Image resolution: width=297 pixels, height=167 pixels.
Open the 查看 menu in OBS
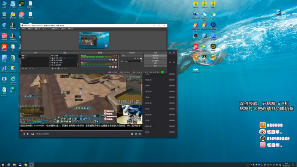(37, 29)
